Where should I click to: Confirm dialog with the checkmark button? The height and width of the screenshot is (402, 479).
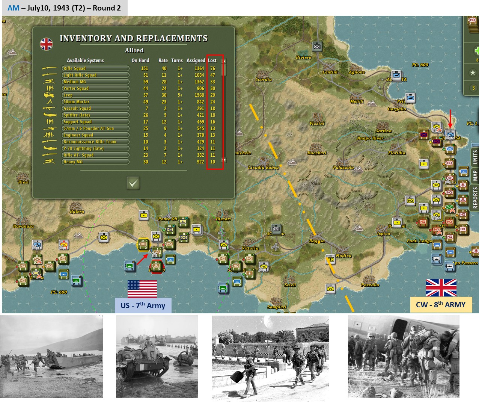pyautogui.click(x=133, y=183)
